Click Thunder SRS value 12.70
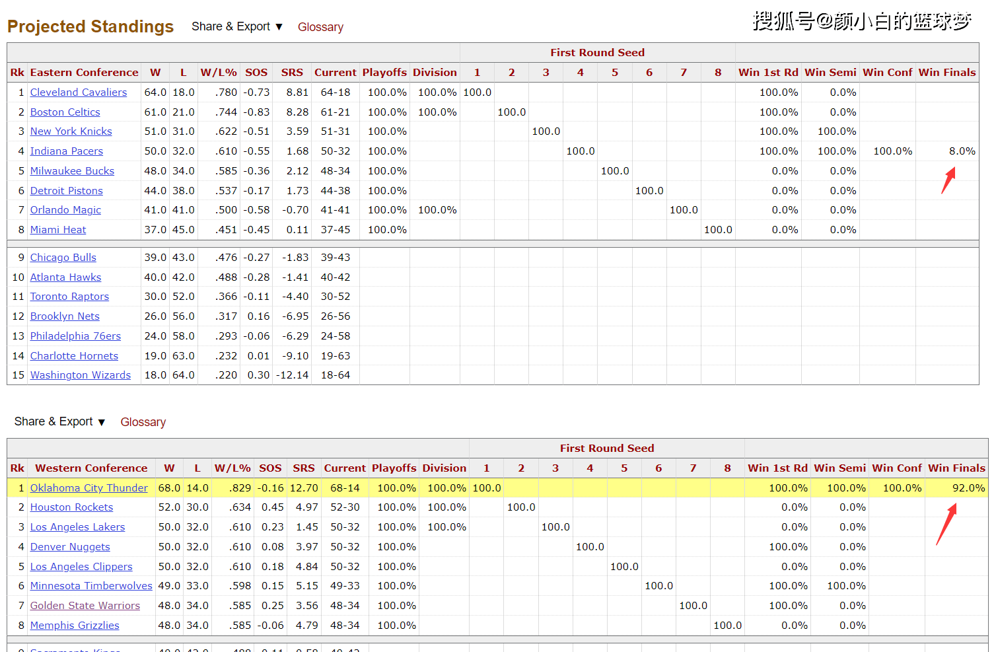 coord(304,488)
